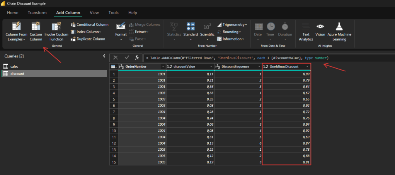The image size is (395, 175).
Task: Open the OneMinusDiscount column filter dropdown
Action: tap(307, 67)
